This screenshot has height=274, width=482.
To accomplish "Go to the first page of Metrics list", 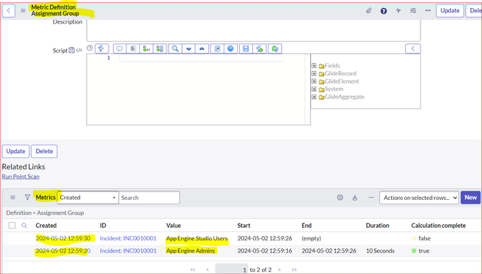I will click(193, 270).
